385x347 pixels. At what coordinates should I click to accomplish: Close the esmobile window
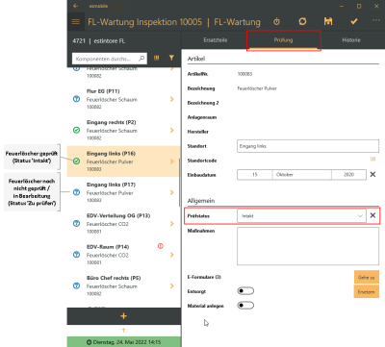click(x=376, y=6)
